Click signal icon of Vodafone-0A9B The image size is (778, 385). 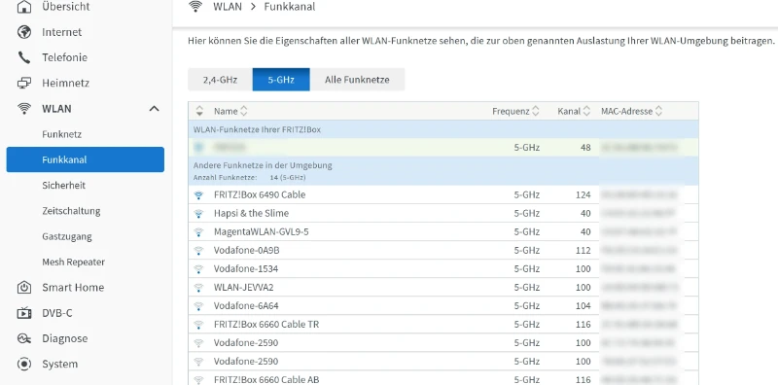(198, 251)
